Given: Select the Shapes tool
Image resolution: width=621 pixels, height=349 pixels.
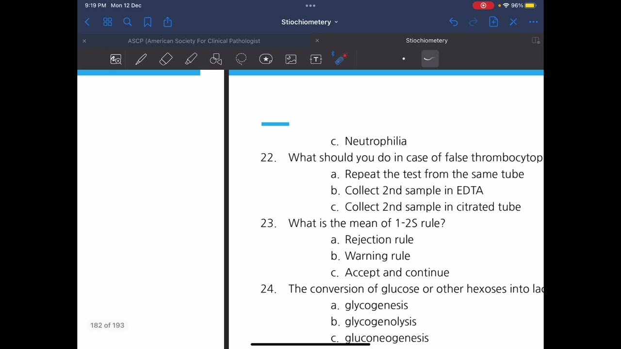Looking at the screenshot, I should click(216, 59).
